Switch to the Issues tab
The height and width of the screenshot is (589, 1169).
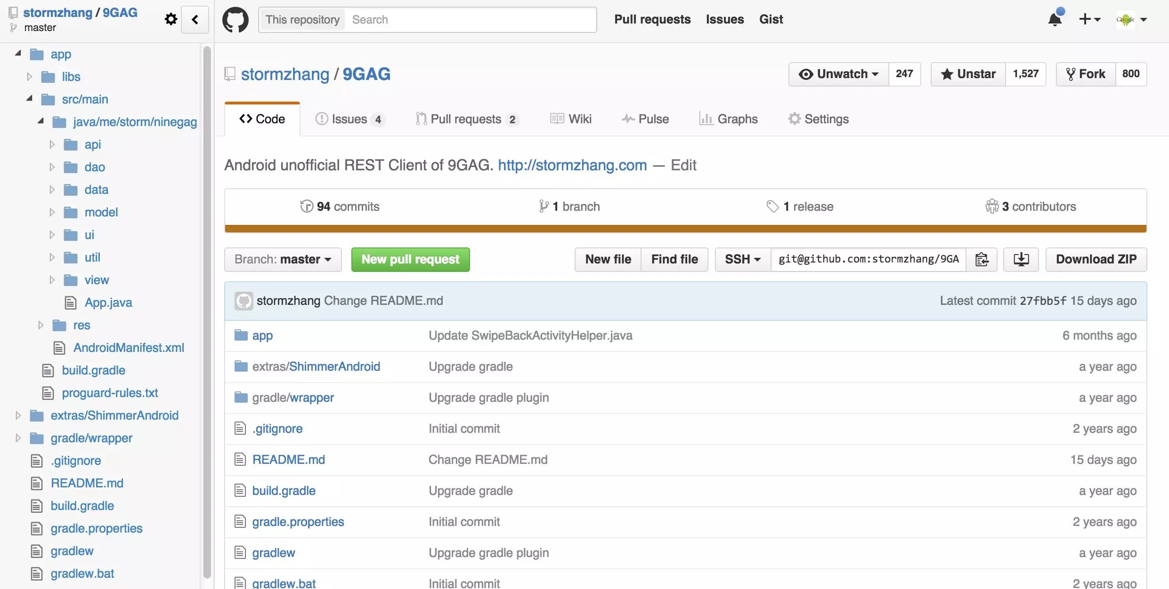[349, 119]
